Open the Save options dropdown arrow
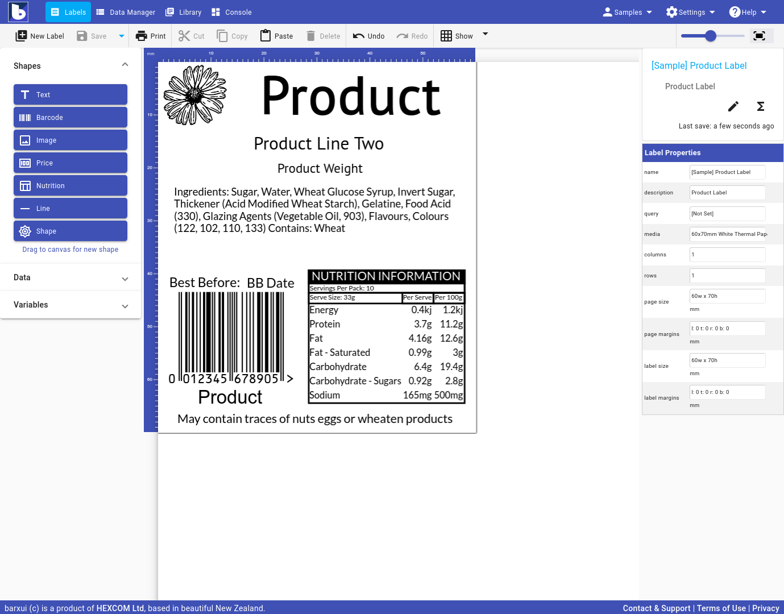Screen dimensions: 784x614 tap(121, 36)
